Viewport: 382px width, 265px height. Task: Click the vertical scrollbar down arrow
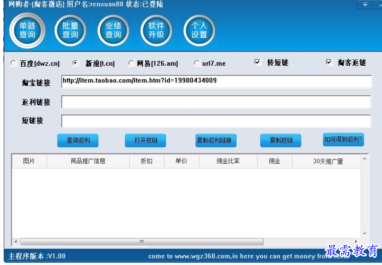[x=365, y=234]
